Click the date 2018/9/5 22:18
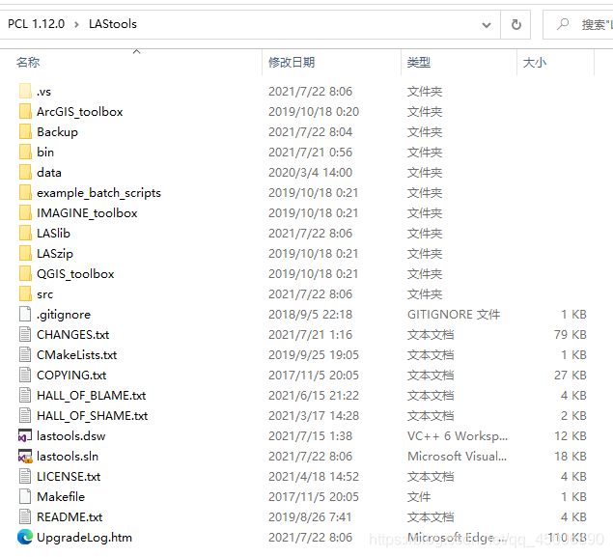Viewport: 613px width, 557px height. tap(311, 315)
